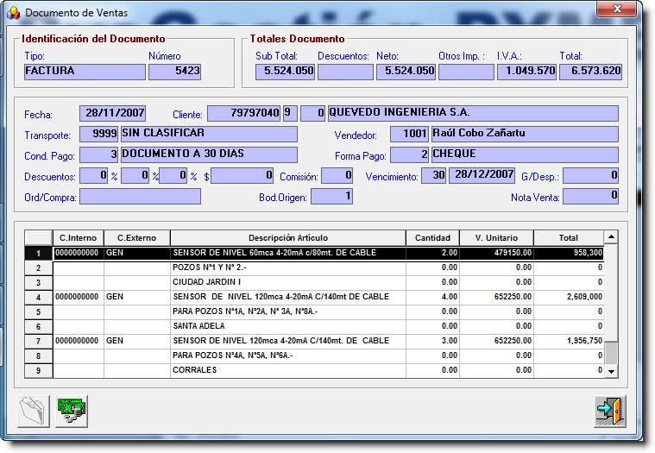Click the quantity cell 3.00
This screenshot has width=655, height=453.
coord(432,341)
